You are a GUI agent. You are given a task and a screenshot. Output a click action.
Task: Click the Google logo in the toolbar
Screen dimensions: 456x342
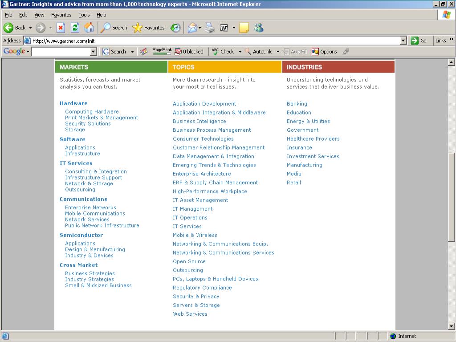tap(14, 52)
